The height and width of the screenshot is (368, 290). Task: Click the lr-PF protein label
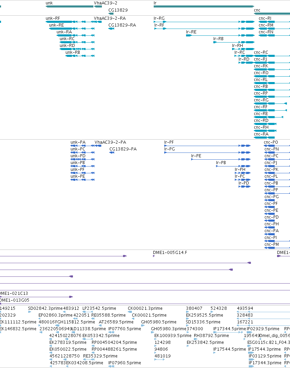coord(169,142)
